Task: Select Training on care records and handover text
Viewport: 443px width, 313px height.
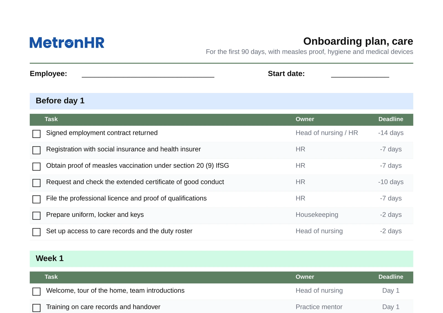Action: coord(103,307)
